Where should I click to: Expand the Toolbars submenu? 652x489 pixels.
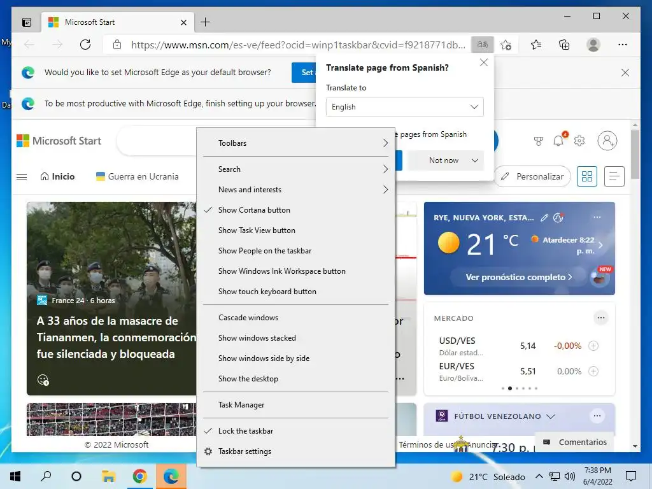click(295, 143)
